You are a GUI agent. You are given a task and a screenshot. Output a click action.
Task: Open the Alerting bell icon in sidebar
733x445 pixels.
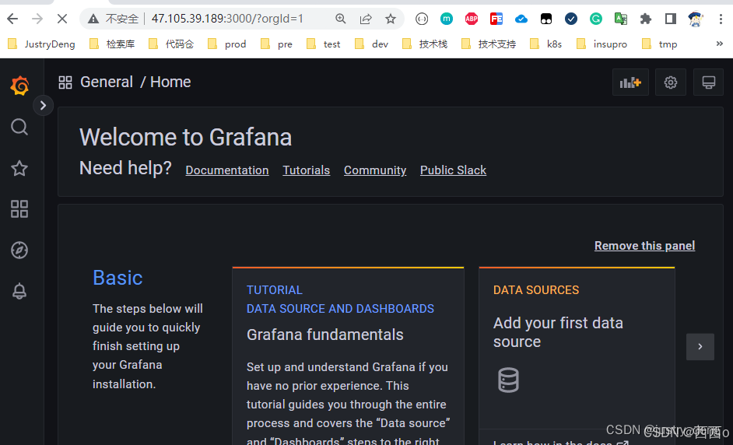(x=19, y=291)
